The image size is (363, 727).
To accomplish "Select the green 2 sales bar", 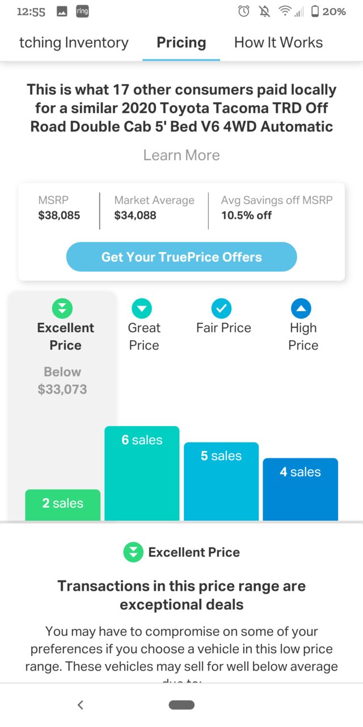I will point(63,505).
